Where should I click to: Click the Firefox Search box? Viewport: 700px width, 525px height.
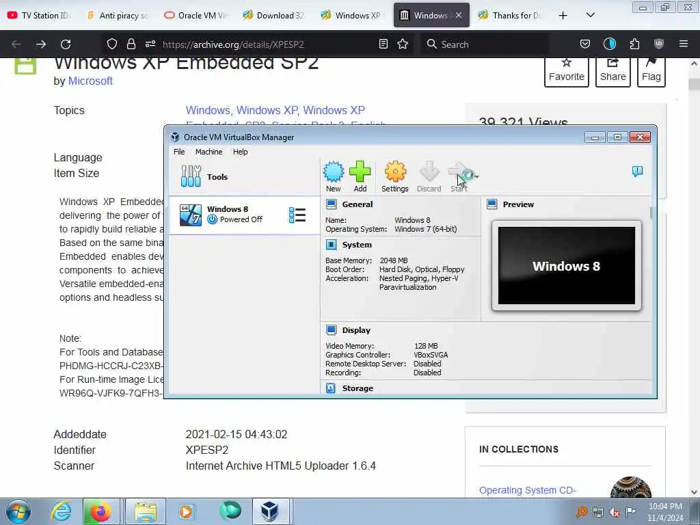(x=485, y=44)
